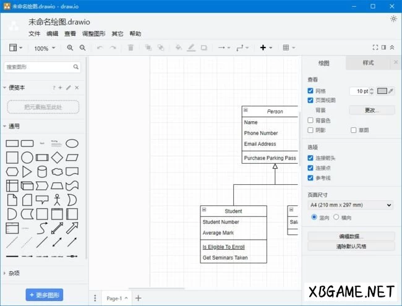Screen dimensions: 402x306
Task: Click the 更多图形 button
Action: point(45,294)
